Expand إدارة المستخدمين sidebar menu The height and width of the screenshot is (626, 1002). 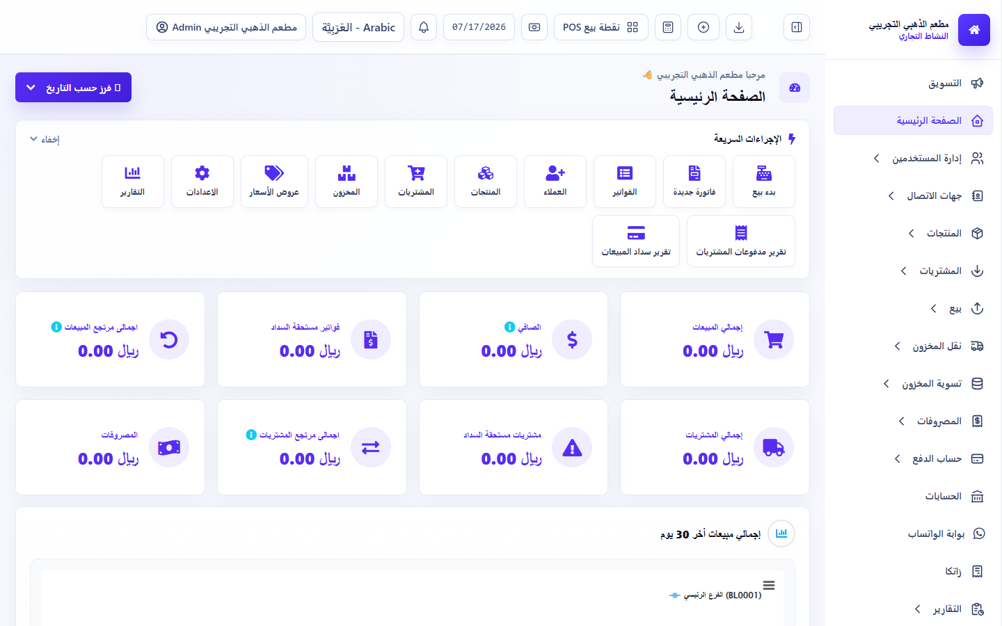(x=913, y=159)
